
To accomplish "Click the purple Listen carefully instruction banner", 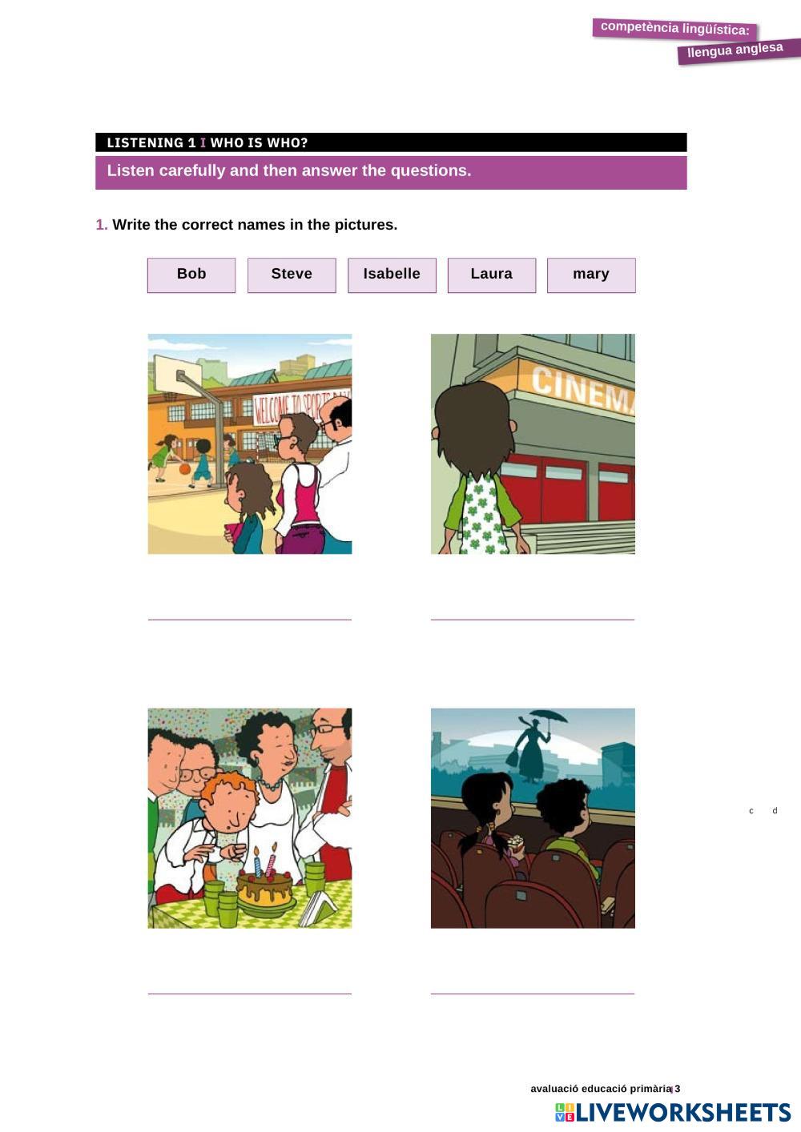I will (391, 172).
